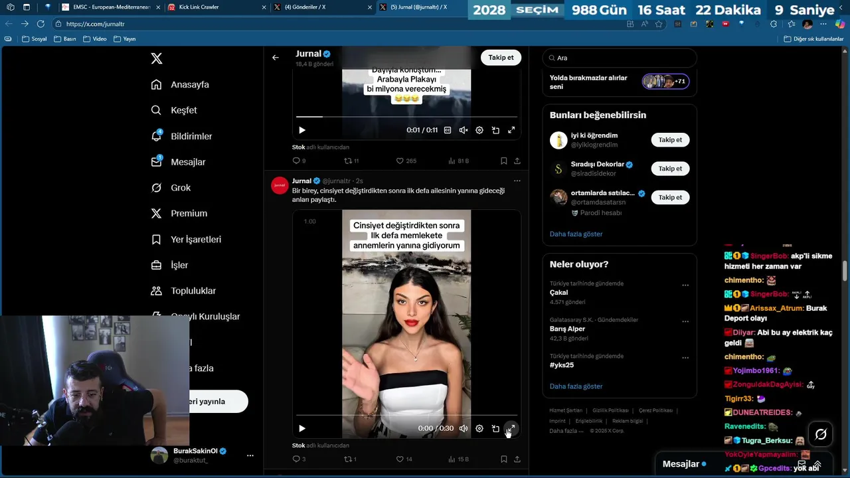Open Keşfet explore page
Image resolution: width=850 pixels, height=478 pixels.
[174, 110]
